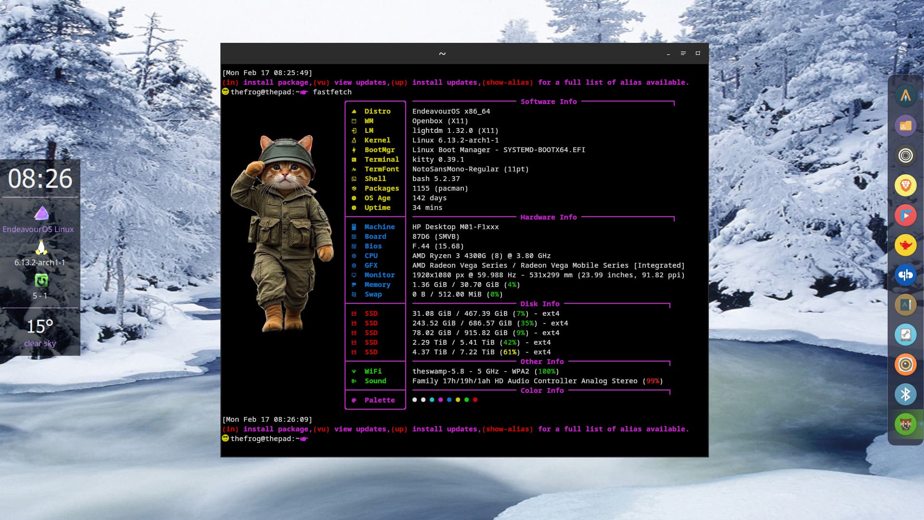Click the 'Distro' row label
Screen dimensions: 924x520
(377, 111)
